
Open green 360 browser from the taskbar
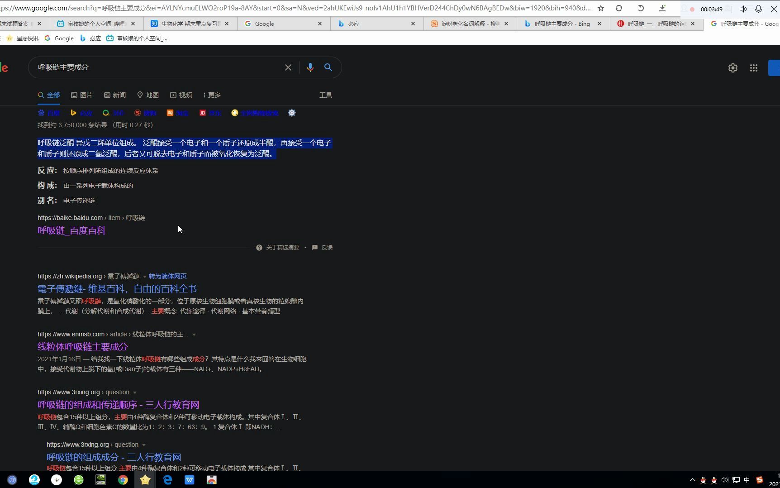[79, 480]
